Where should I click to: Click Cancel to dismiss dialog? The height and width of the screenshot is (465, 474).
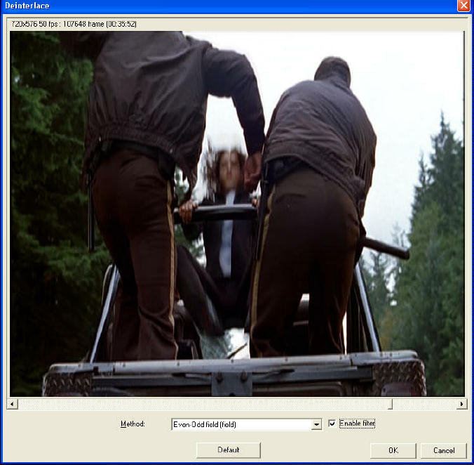tap(443, 450)
